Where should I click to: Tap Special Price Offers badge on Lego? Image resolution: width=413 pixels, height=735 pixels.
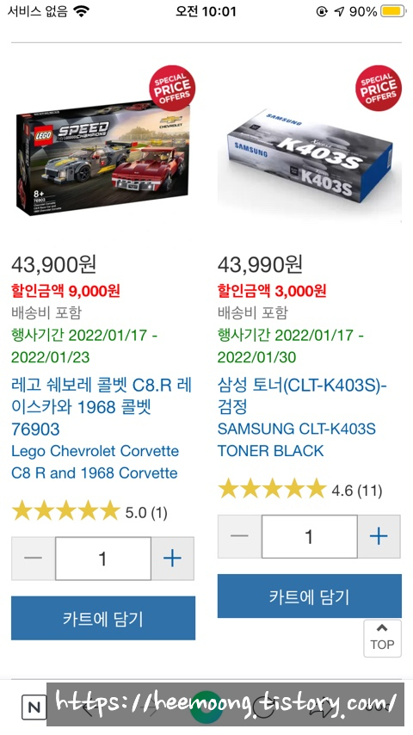172,88
